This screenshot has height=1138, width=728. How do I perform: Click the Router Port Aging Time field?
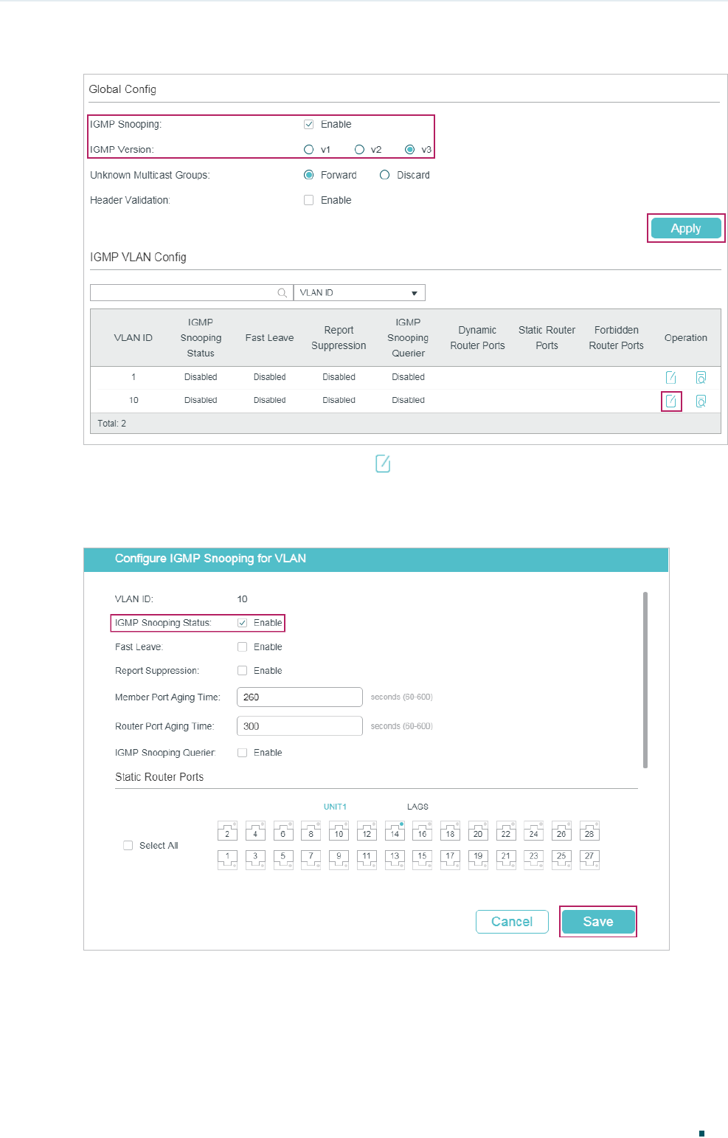coord(299,726)
